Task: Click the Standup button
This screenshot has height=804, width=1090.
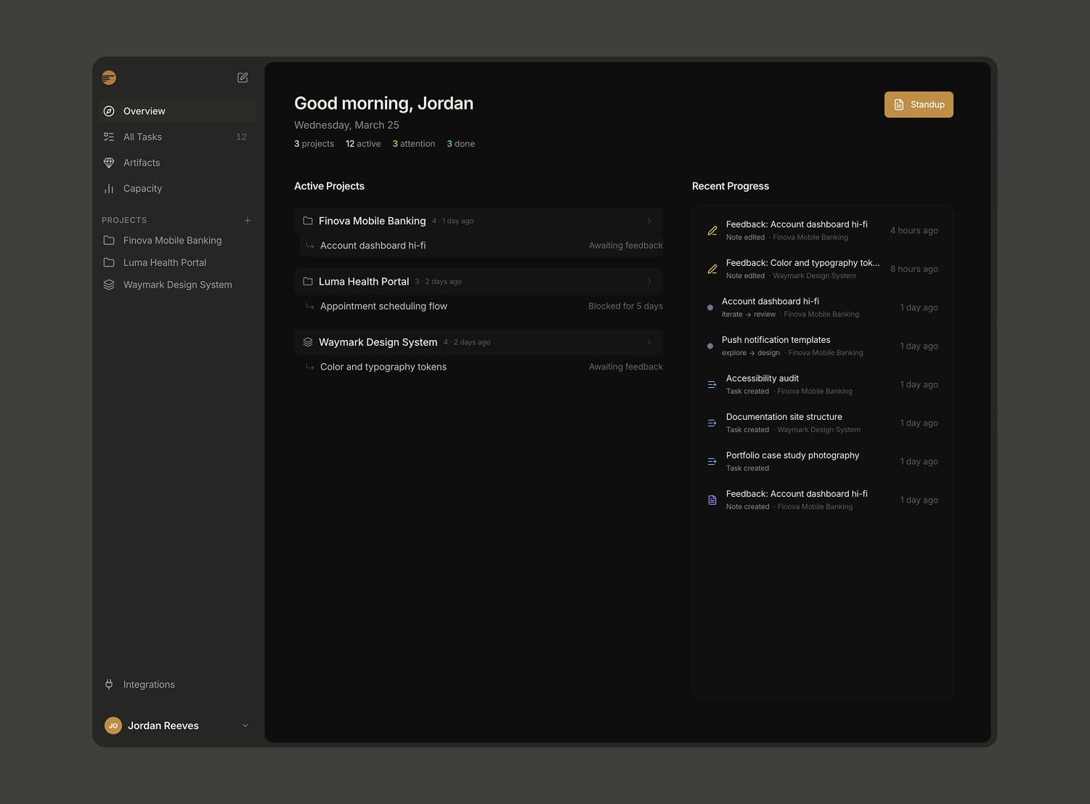Action: [x=919, y=105]
